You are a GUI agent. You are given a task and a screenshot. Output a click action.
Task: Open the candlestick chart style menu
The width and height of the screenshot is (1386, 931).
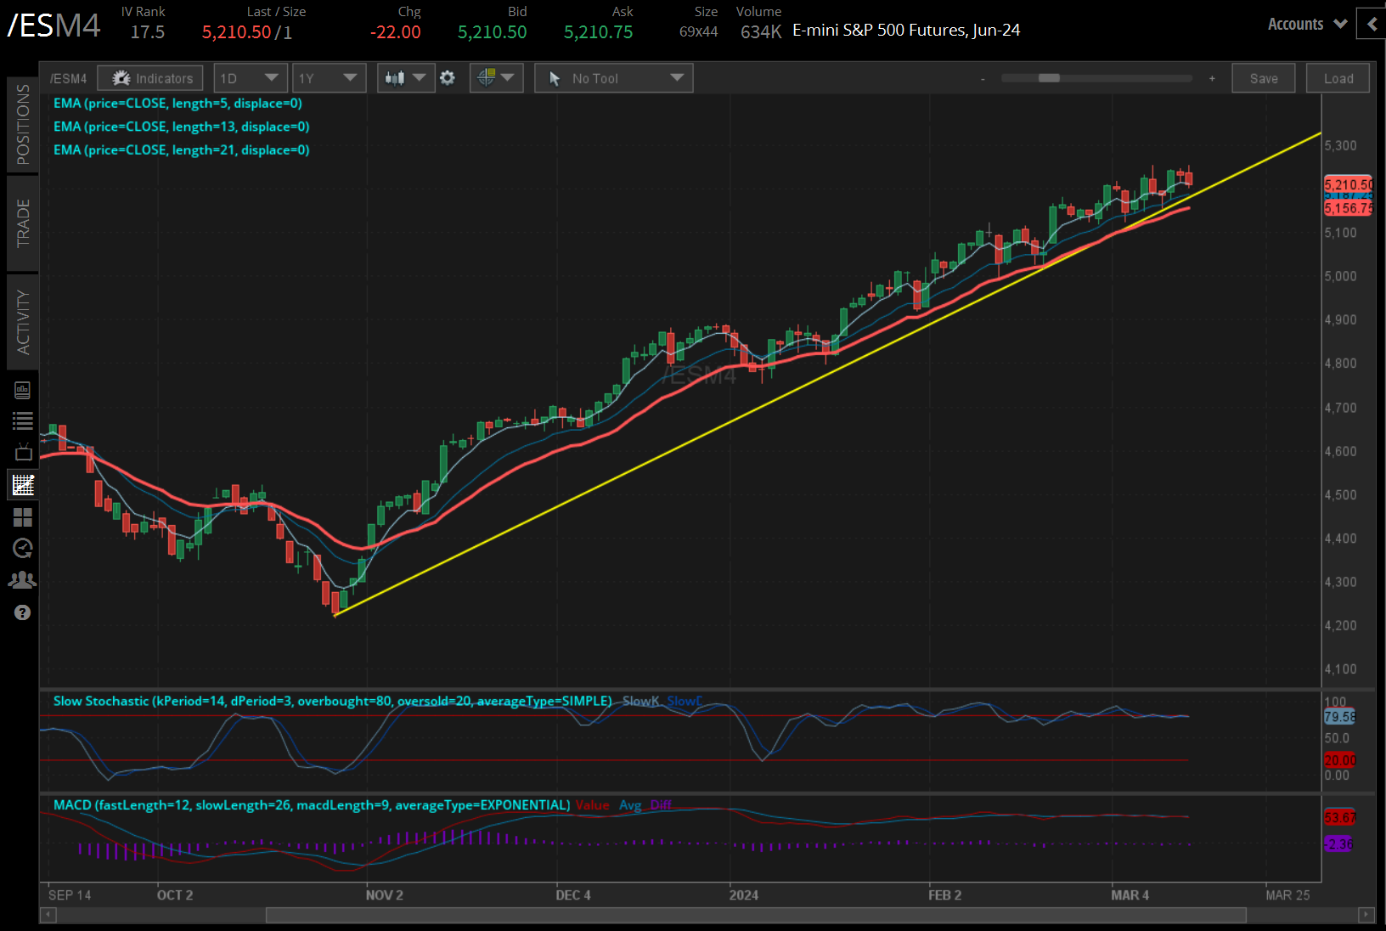(x=405, y=78)
